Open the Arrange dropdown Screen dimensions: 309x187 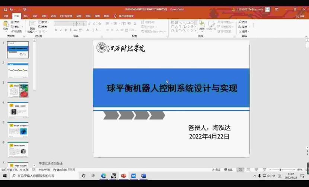[x=202, y=26]
